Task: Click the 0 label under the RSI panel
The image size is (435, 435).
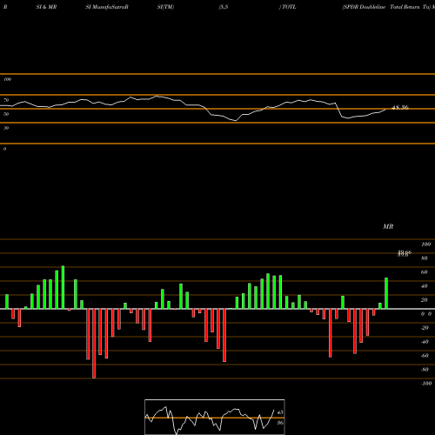Action: [4, 149]
